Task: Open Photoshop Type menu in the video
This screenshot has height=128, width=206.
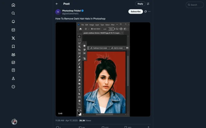Action: (x=102, y=25)
